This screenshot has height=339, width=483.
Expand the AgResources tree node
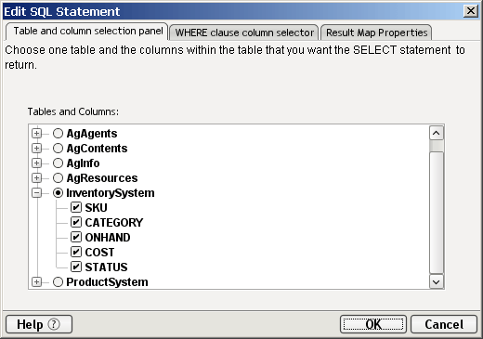click(x=36, y=178)
